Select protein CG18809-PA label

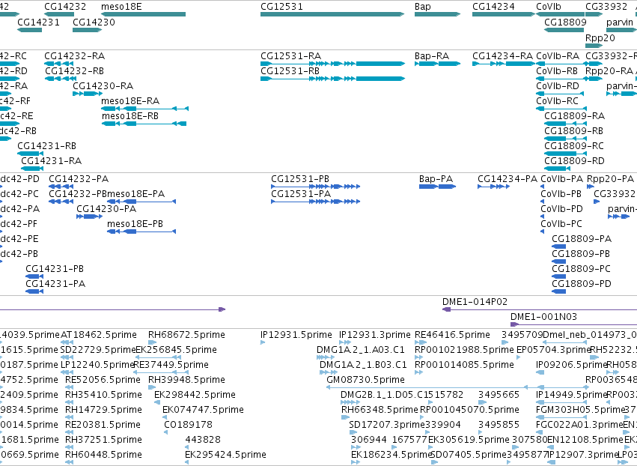click(x=582, y=239)
